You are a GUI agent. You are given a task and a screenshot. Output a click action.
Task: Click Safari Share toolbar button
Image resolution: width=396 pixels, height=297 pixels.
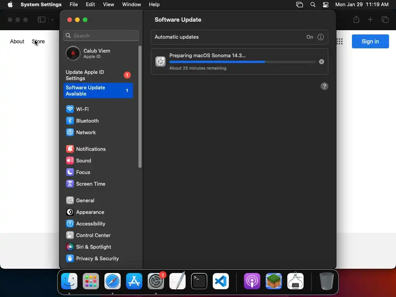(x=356, y=19)
